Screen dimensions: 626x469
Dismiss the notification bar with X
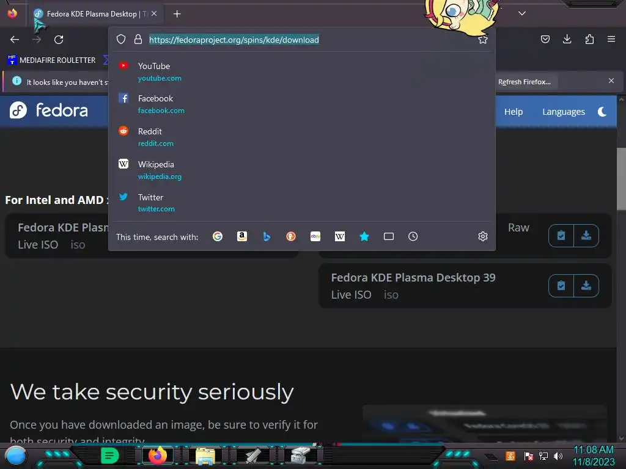click(611, 81)
